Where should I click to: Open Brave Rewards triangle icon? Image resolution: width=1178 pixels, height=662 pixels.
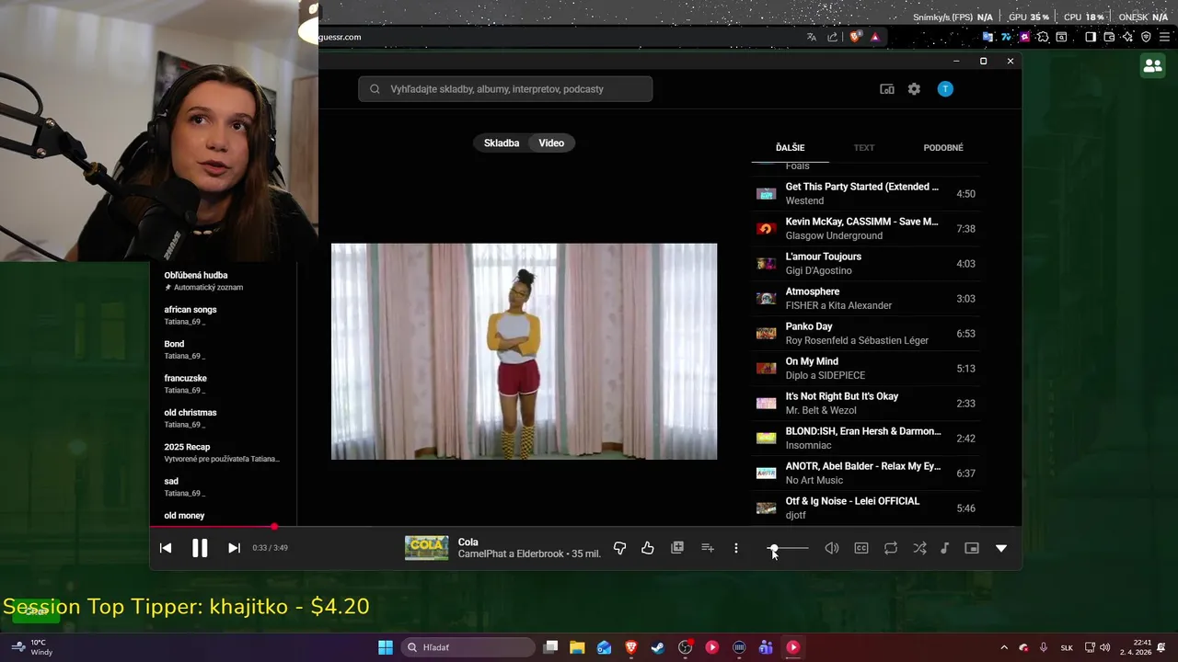pyautogui.click(x=875, y=37)
